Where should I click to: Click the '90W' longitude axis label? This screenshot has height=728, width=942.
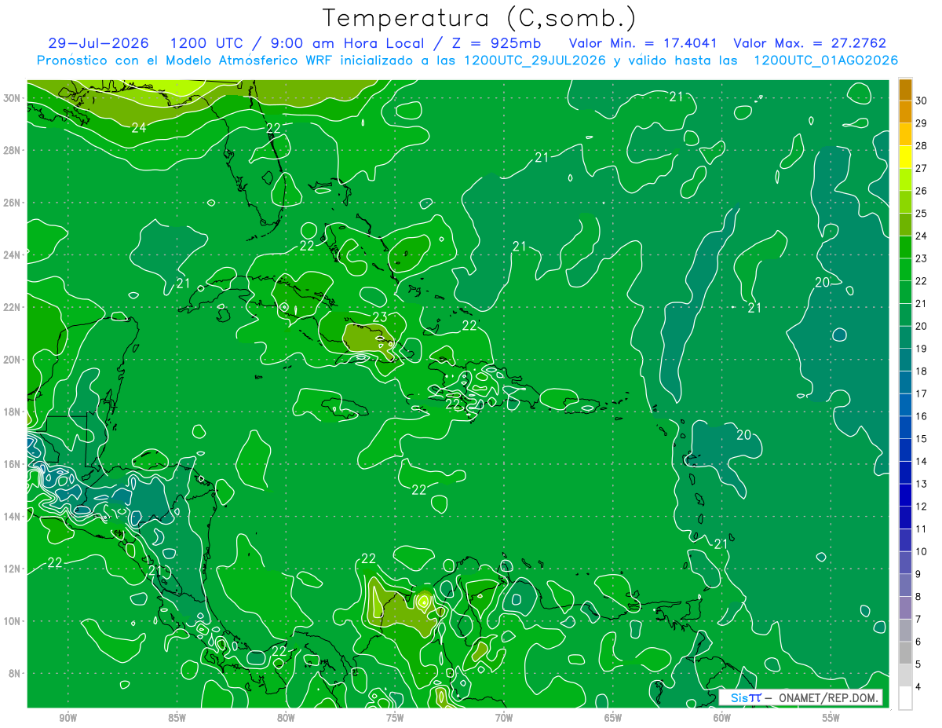point(68,718)
